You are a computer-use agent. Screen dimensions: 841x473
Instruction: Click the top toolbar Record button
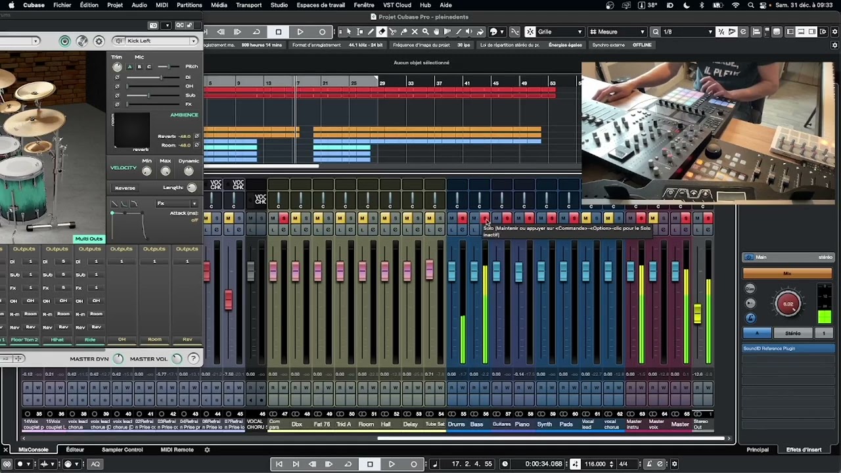[x=322, y=32]
